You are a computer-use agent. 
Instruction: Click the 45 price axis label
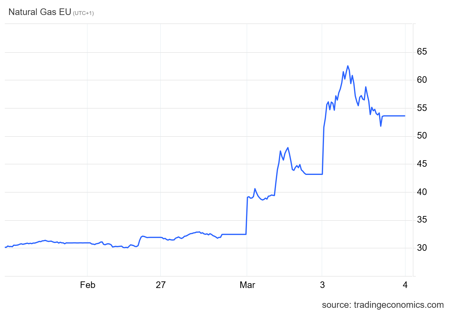point(422,164)
